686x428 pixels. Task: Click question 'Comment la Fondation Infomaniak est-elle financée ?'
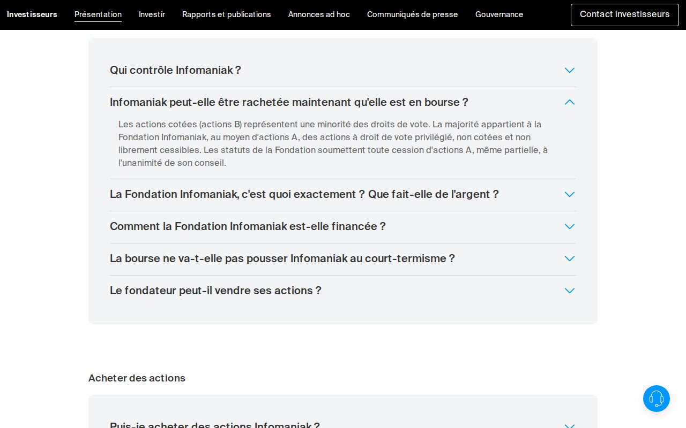[248, 226]
